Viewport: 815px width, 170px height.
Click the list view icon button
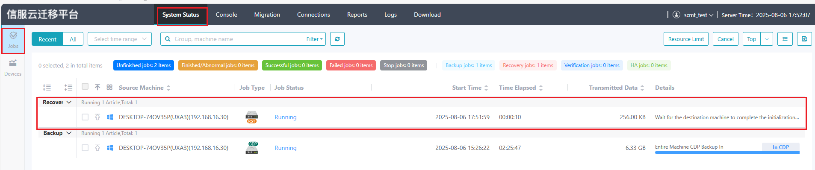(785, 39)
